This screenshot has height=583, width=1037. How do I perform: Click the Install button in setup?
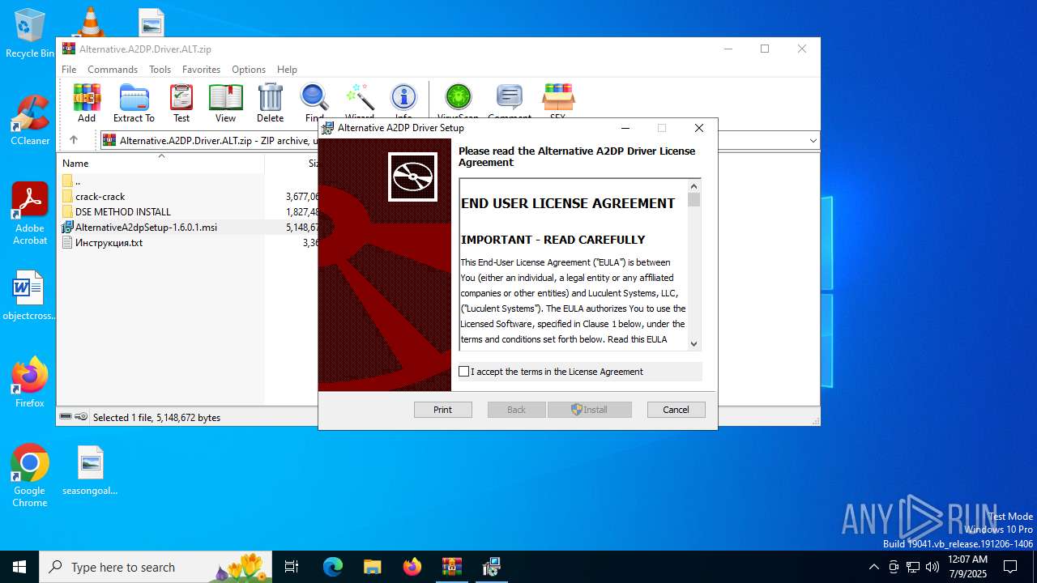[x=590, y=410]
